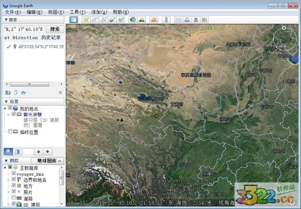The height and width of the screenshot is (209, 301).
Task: Toggle the 觀光游覽 folder checkbox
Action: (x=14, y=114)
